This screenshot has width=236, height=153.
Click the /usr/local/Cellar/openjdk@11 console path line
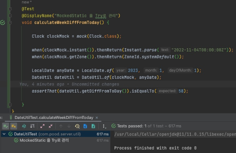click(x=175, y=134)
